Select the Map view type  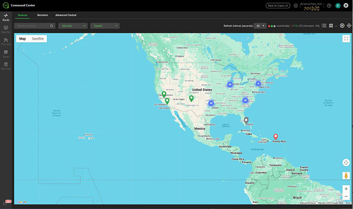pyautogui.click(x=23, y=39)
